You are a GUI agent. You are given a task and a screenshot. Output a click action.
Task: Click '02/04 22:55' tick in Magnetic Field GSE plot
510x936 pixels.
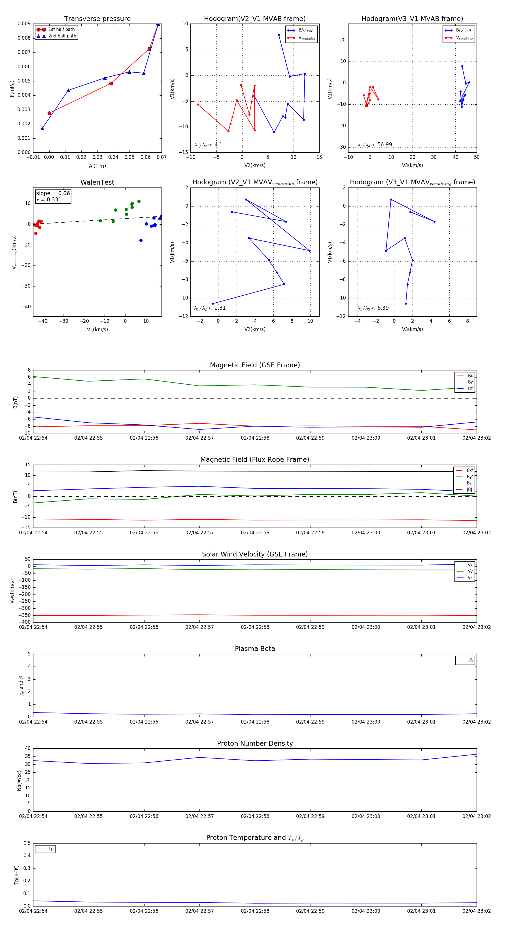click(89, 438)
